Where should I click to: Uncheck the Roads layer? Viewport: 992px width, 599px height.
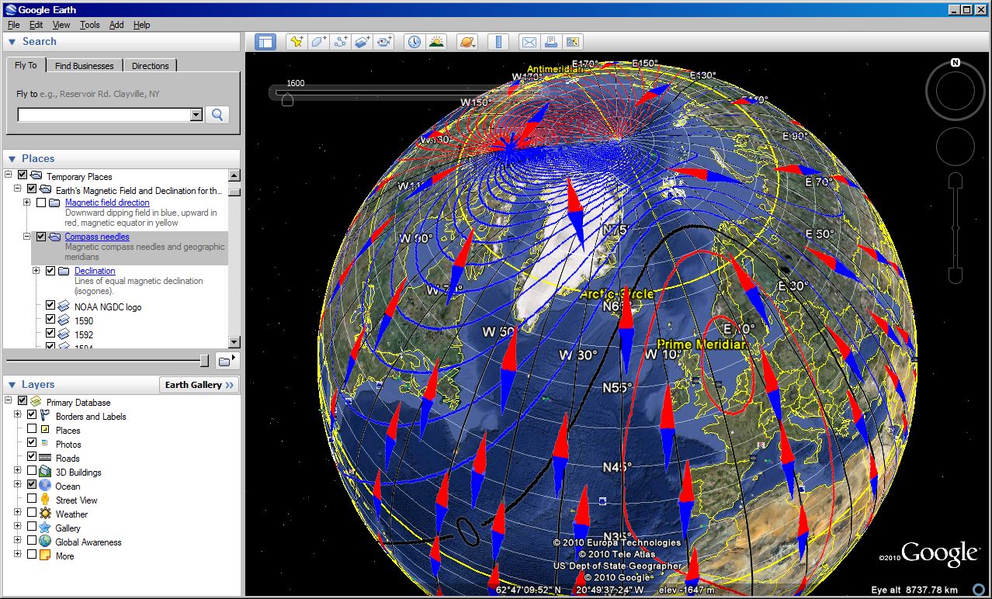pos(32,458)
